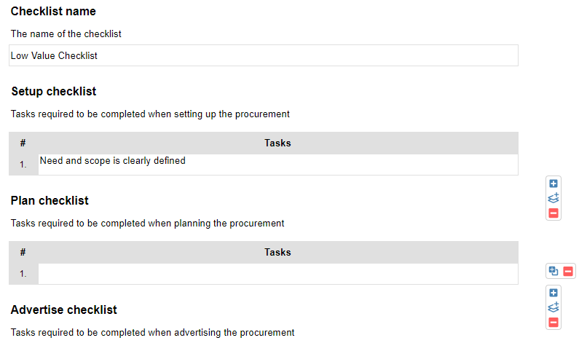Click row number 1 in Plan checklist
This screenshot has height=343, width=579.
pyautogui.click(x=23, y=274)
